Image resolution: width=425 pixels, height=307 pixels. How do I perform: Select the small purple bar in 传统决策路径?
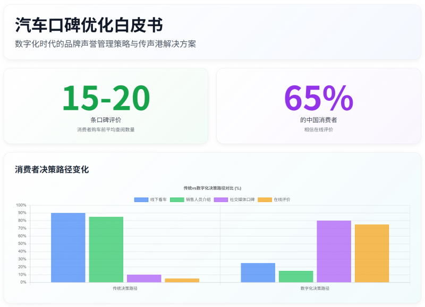pos(144,278)
